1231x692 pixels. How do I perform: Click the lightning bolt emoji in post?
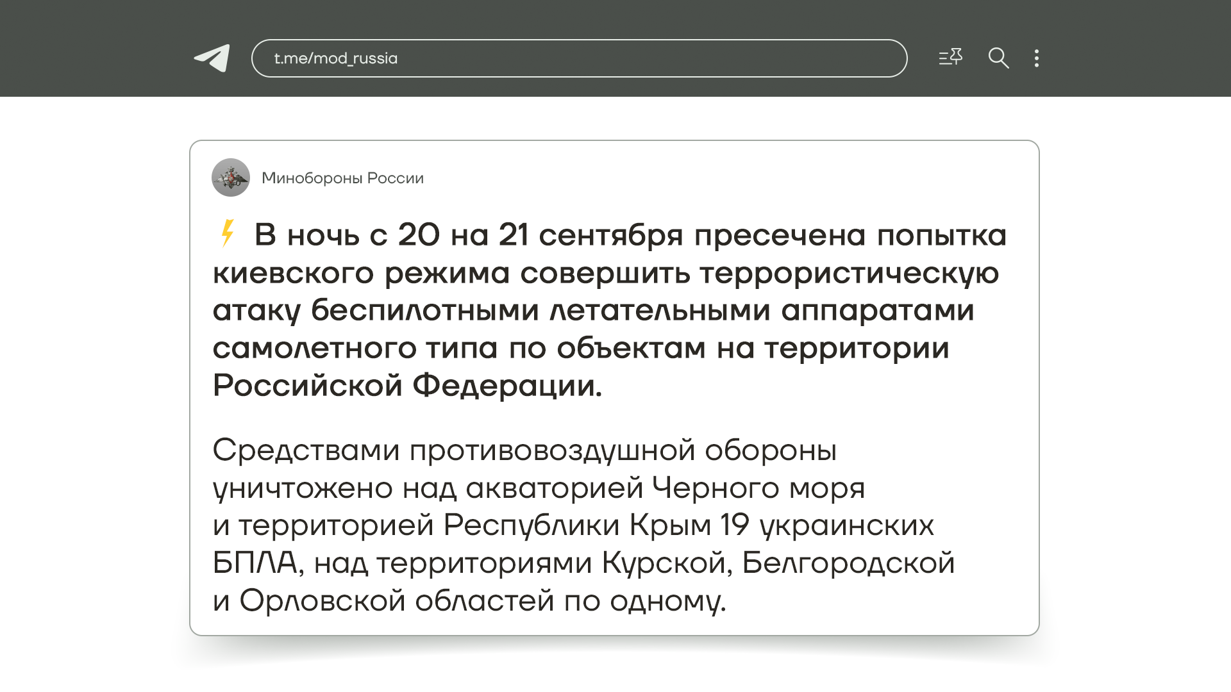point(228,234)
